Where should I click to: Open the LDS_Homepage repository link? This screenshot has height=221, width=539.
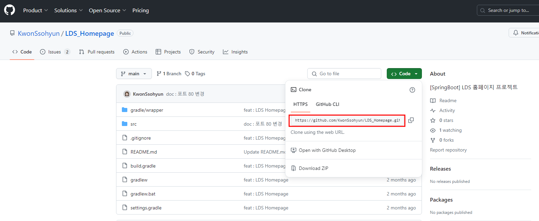click(89, 33)
